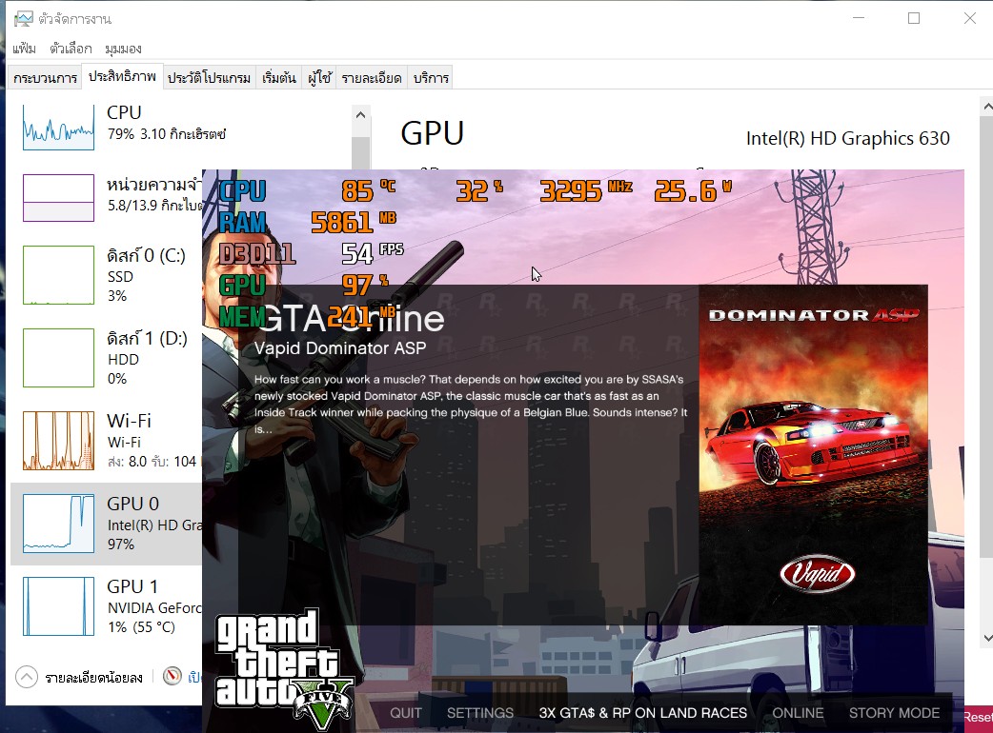Viewport: 993px width, 733px height.
Task: Click the Wi-Fi send/receive rate text
Action: pyautogui.click(x=152, y=462)
